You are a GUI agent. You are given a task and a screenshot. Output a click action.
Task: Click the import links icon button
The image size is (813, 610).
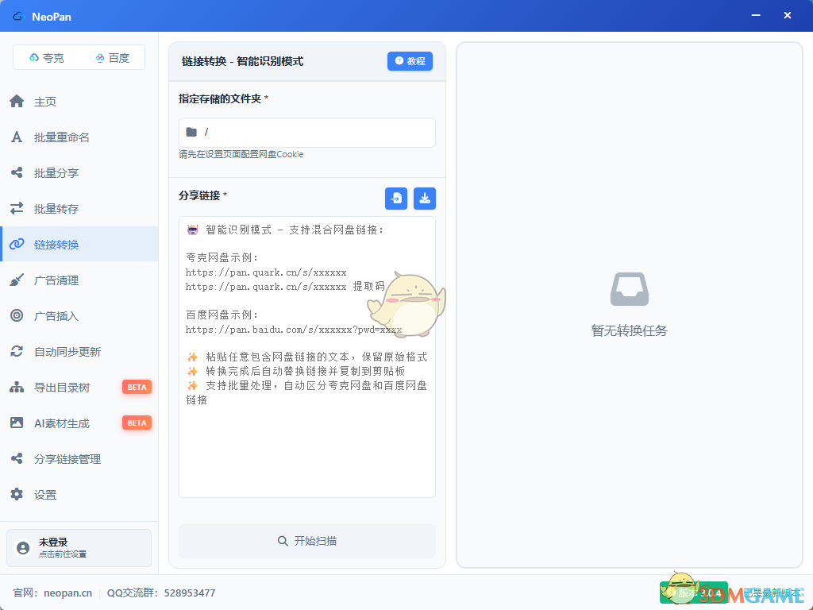pos(396,199)
